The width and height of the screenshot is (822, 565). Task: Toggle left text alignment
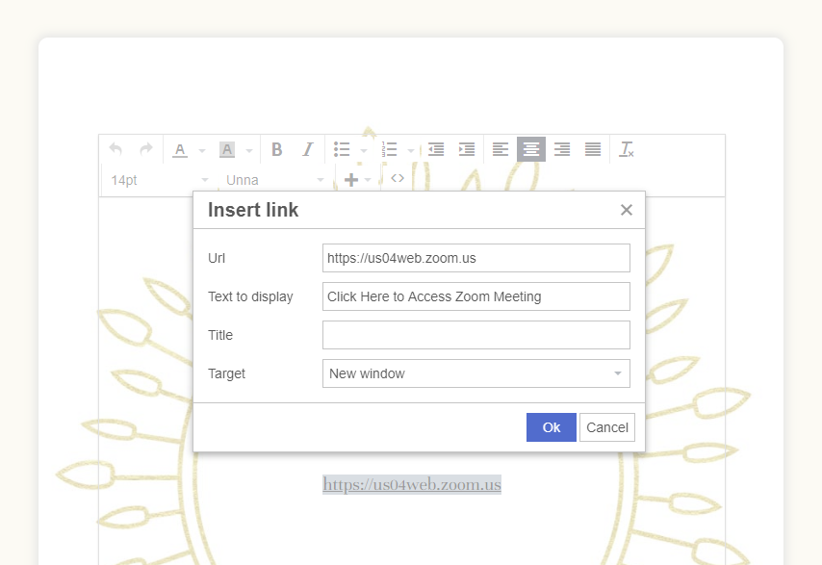tap(501, 149)
